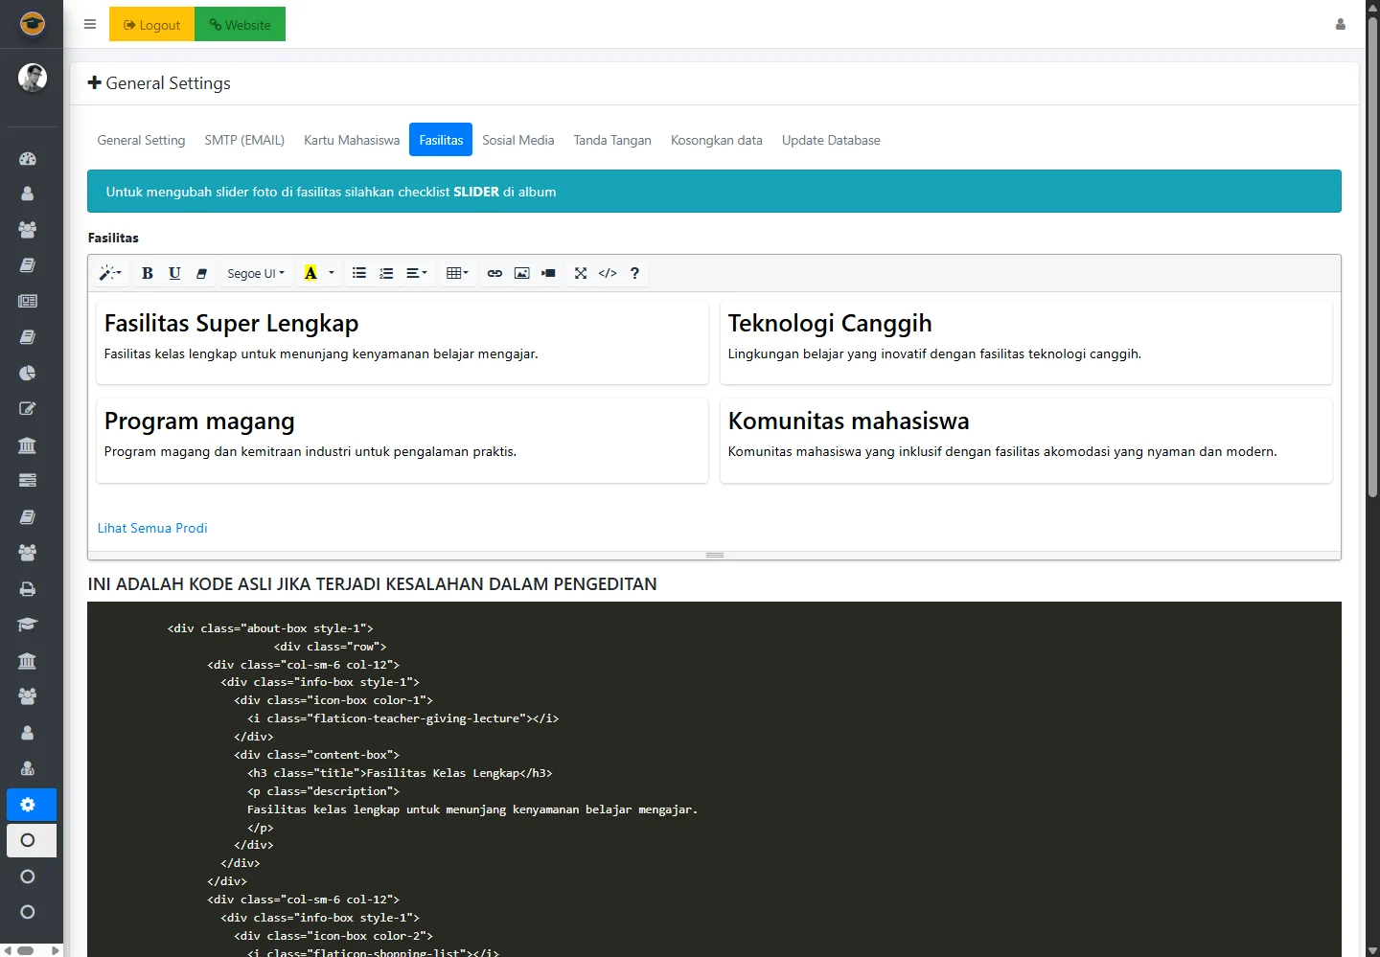The image size is (1380, 957).
Task: Open the dashboard gauge icon in sidebar
Action: [28, 159]
